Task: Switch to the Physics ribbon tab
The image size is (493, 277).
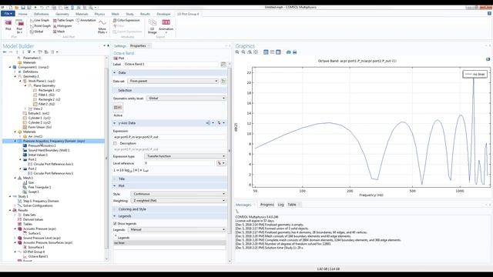Action: point(99,14)
